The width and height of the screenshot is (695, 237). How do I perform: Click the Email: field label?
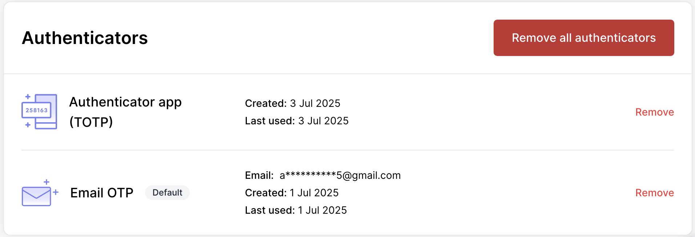coord(259,175)
